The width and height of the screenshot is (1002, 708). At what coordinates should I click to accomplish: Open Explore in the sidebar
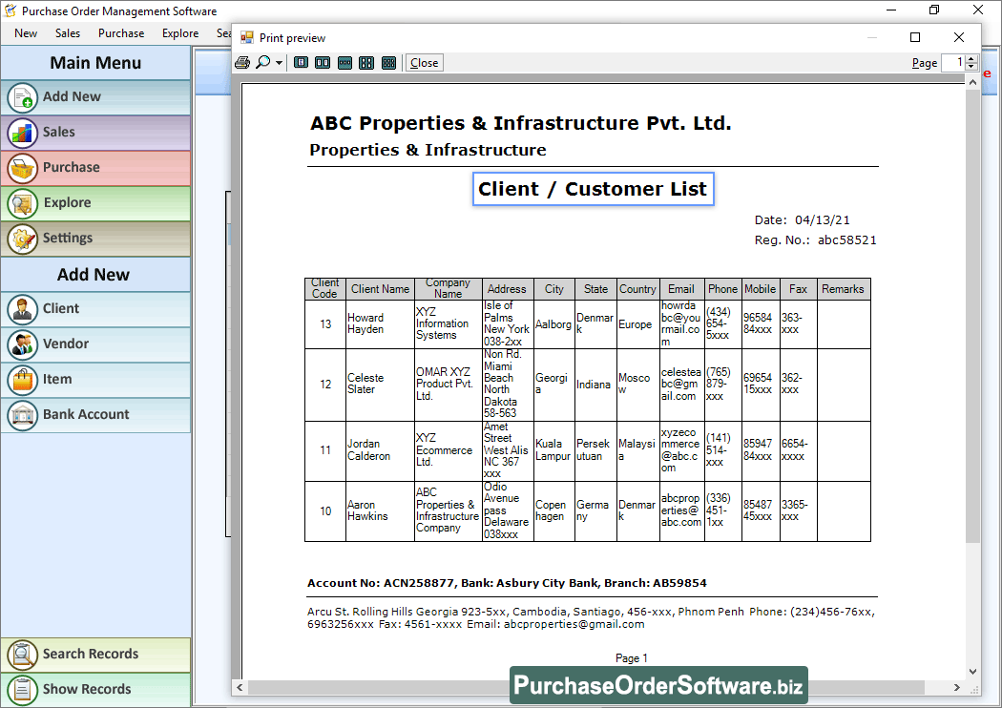(x=95, y=203)
